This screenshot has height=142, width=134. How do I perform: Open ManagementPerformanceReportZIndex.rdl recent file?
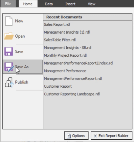[x=78, y=63]
